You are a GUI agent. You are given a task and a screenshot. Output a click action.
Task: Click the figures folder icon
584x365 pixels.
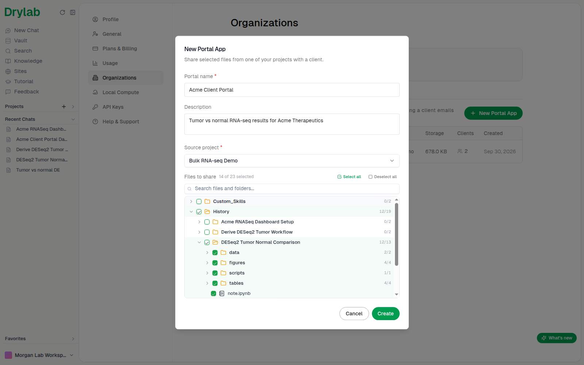point(223,263)
